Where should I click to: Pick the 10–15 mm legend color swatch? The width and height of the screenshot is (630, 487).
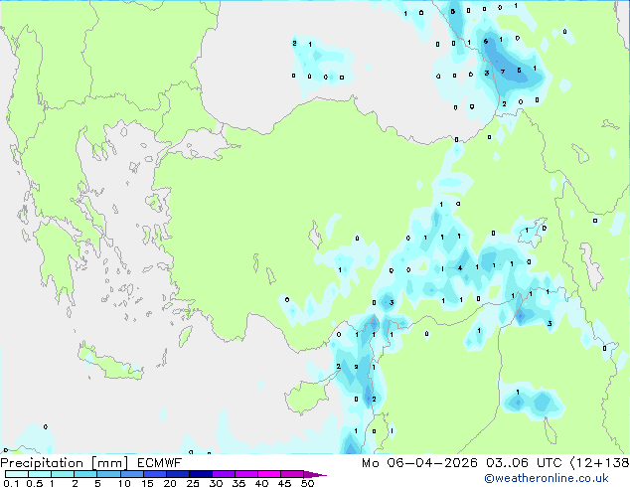tap(131, 474)
